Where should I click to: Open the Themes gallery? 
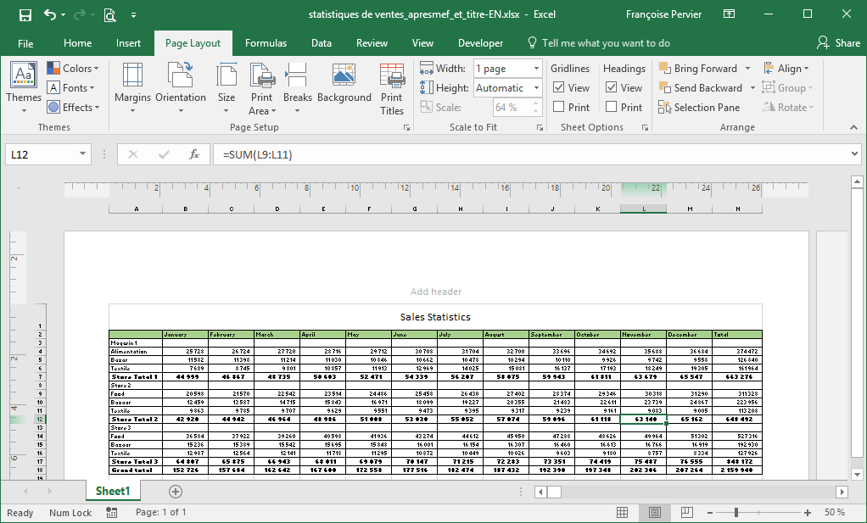(x=24, y=87)
